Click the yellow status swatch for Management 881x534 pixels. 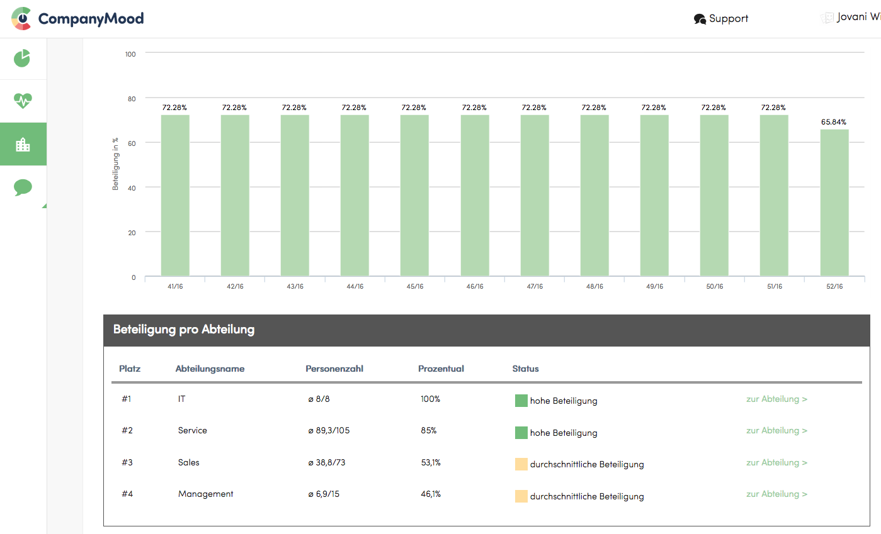click(x=521, y=496)
